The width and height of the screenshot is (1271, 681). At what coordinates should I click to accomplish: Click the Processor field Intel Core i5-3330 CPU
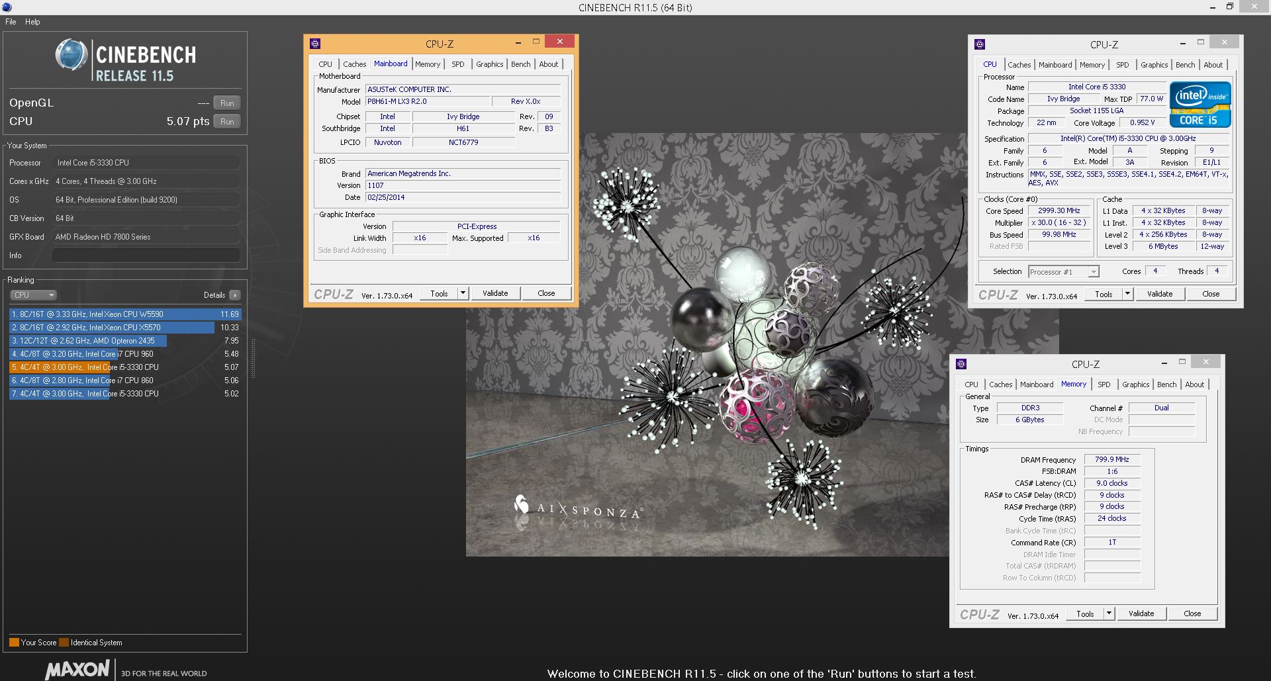pyautogui.click(x=146, y=163)
